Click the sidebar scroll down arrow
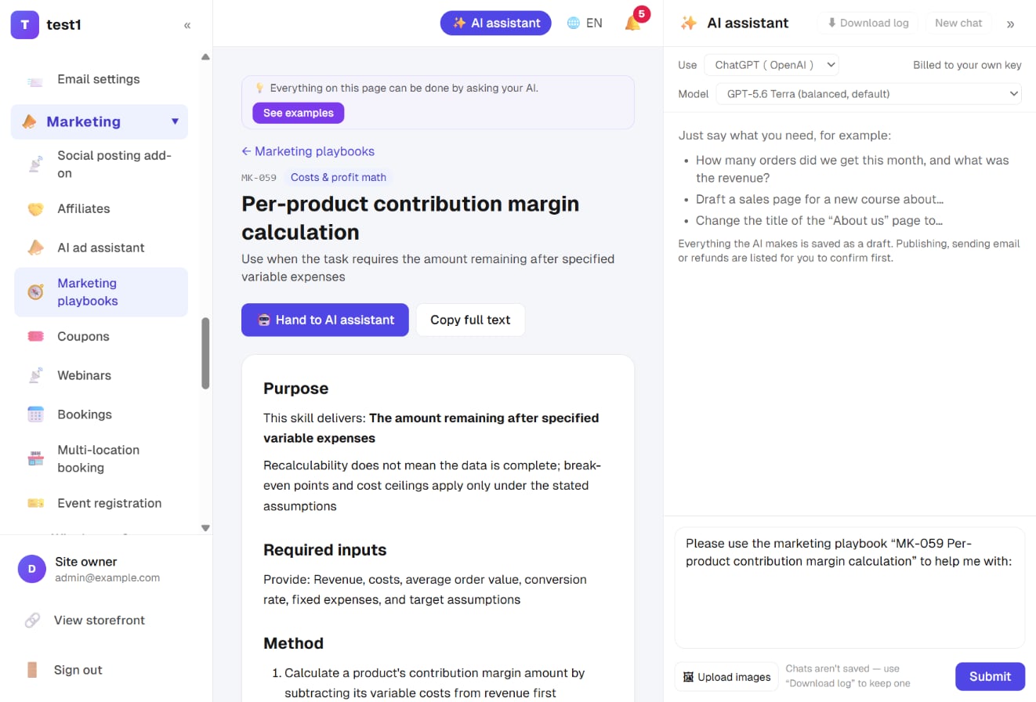 205,528
